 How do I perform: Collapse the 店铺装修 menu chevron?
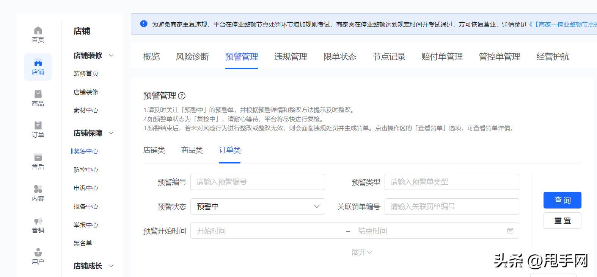[x=111, y=56]
